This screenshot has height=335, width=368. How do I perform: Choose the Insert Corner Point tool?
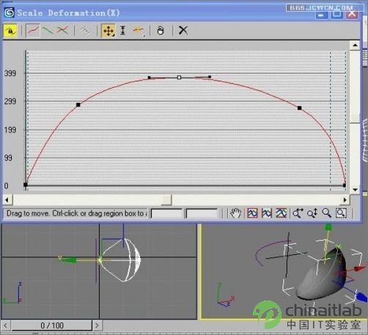click(139, 31)
